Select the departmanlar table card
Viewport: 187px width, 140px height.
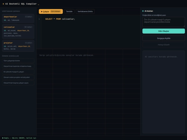pyautogui.click(x=18, y=18)
